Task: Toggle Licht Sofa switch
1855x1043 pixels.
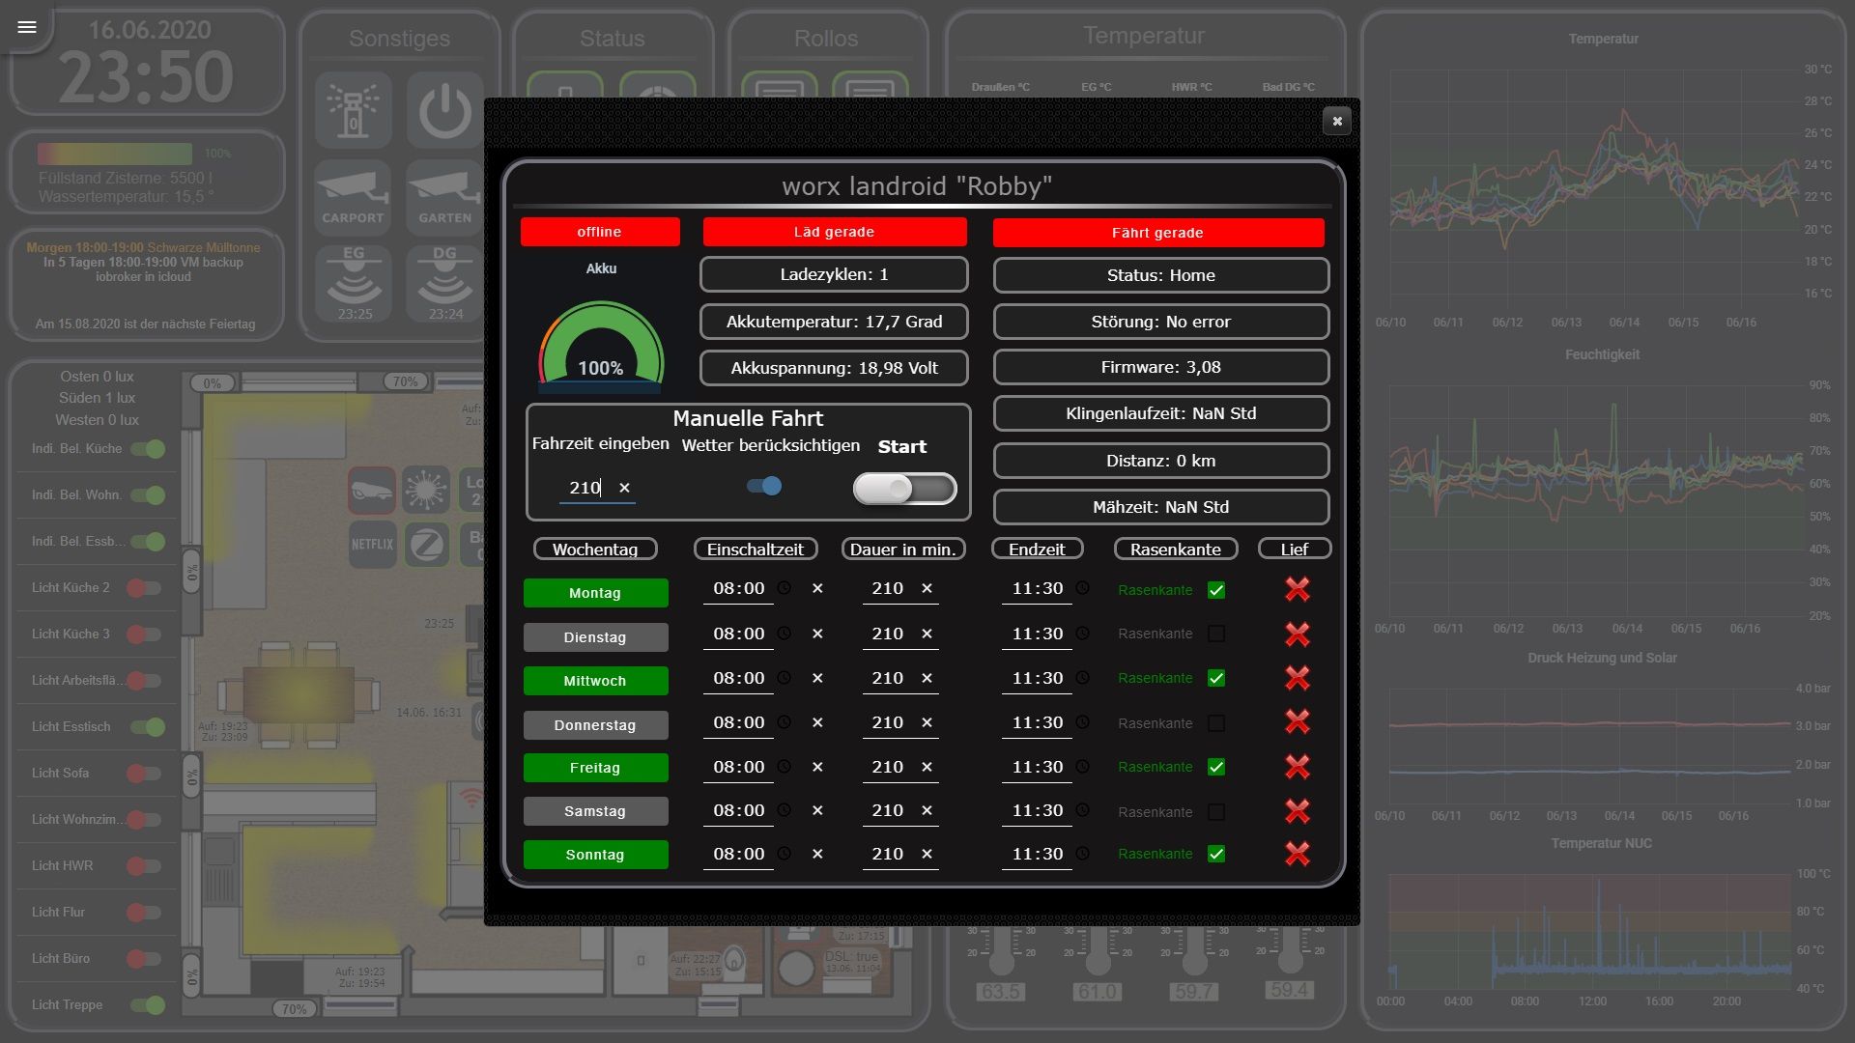Action: click(143, 774)
